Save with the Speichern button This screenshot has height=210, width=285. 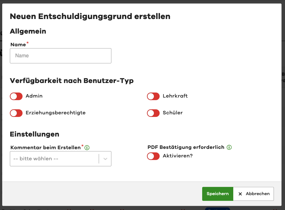click(217, 194)
